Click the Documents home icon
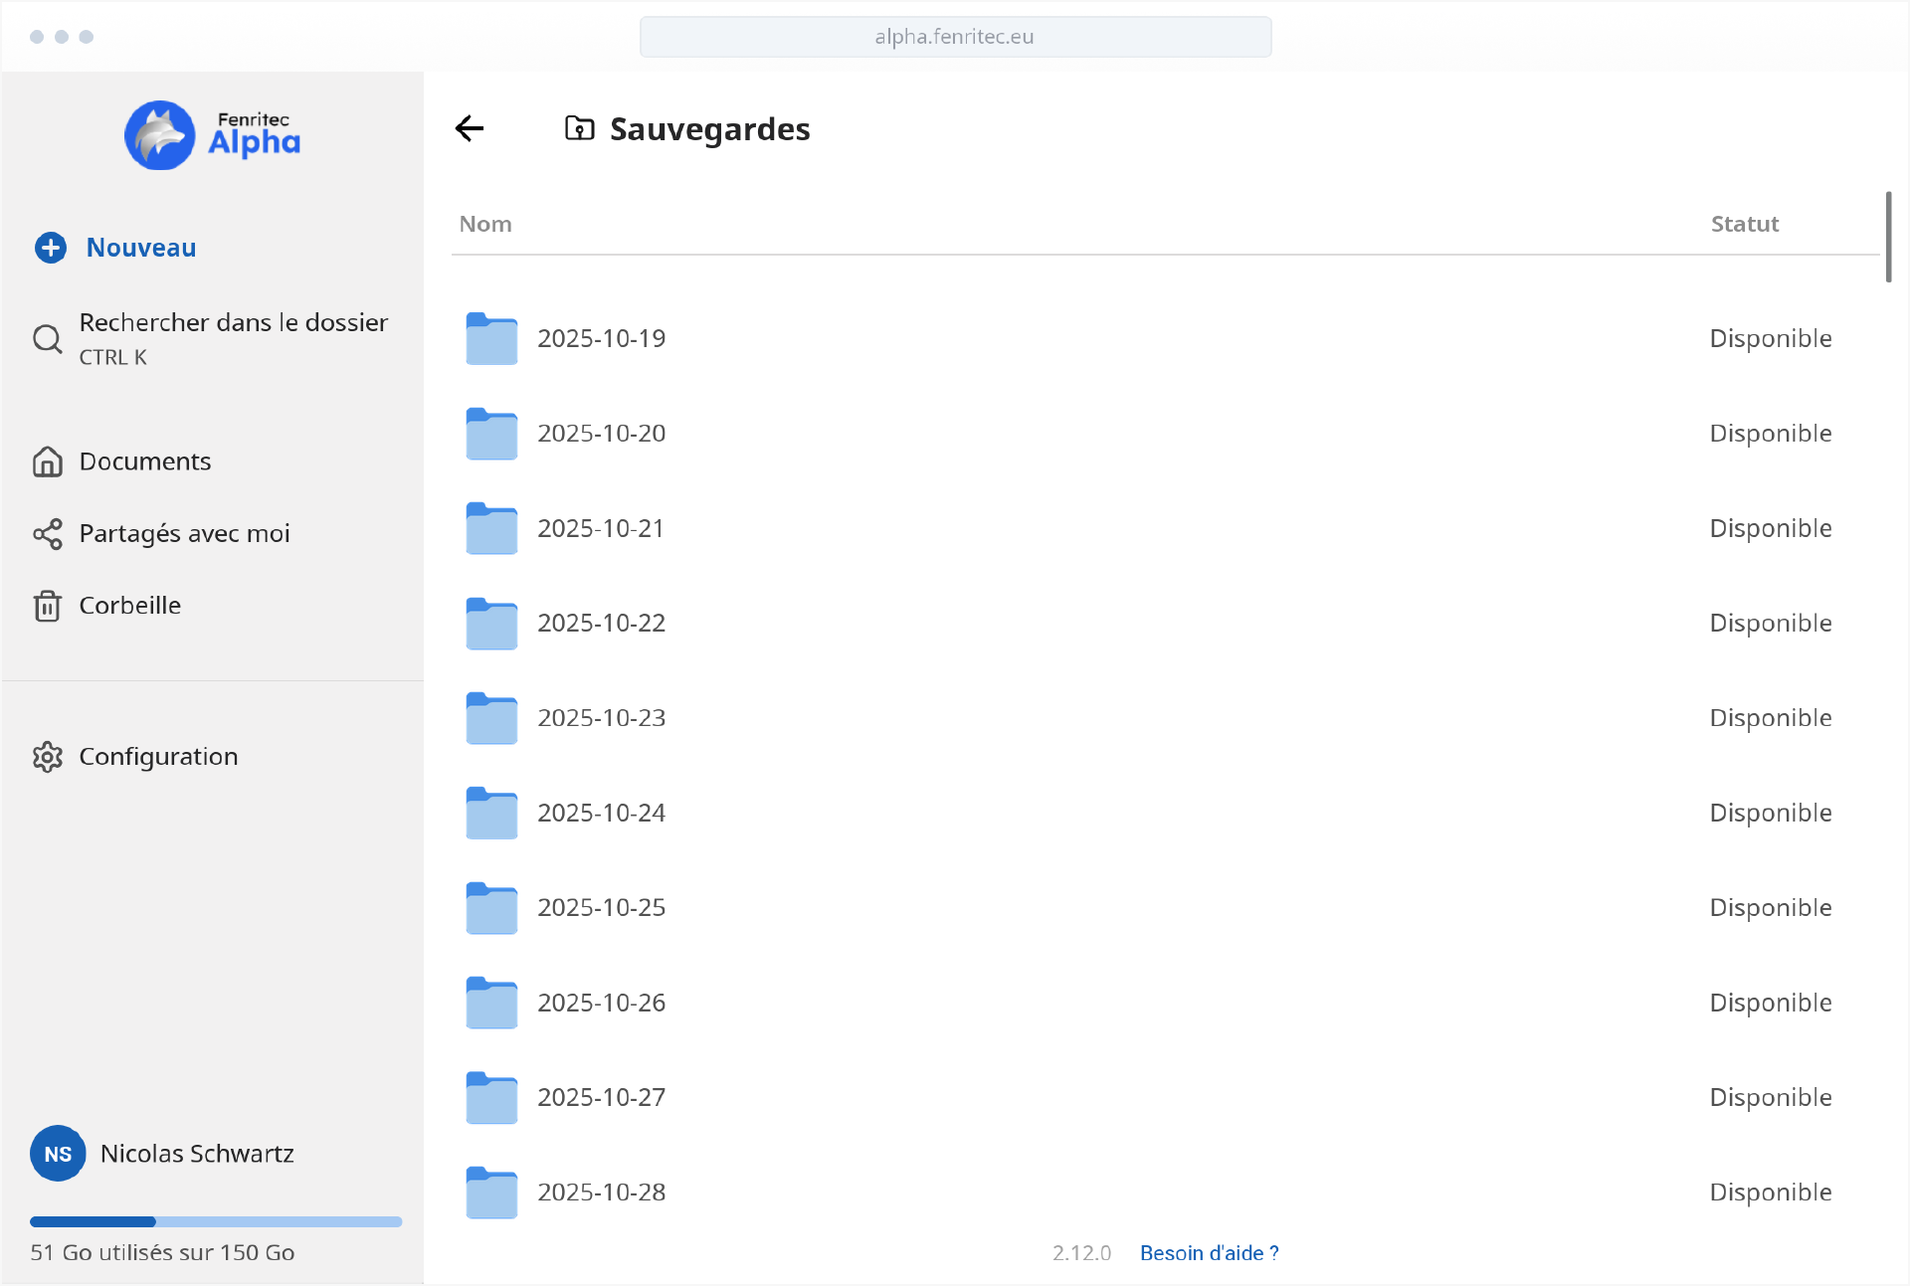 tap(48, 461)
